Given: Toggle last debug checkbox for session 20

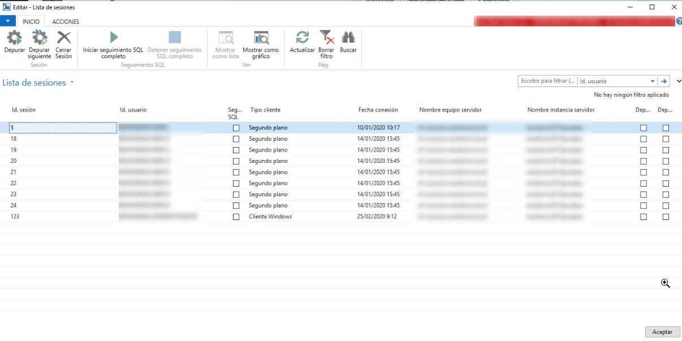Looking at the screenshot, I should [x=666, y=161].
